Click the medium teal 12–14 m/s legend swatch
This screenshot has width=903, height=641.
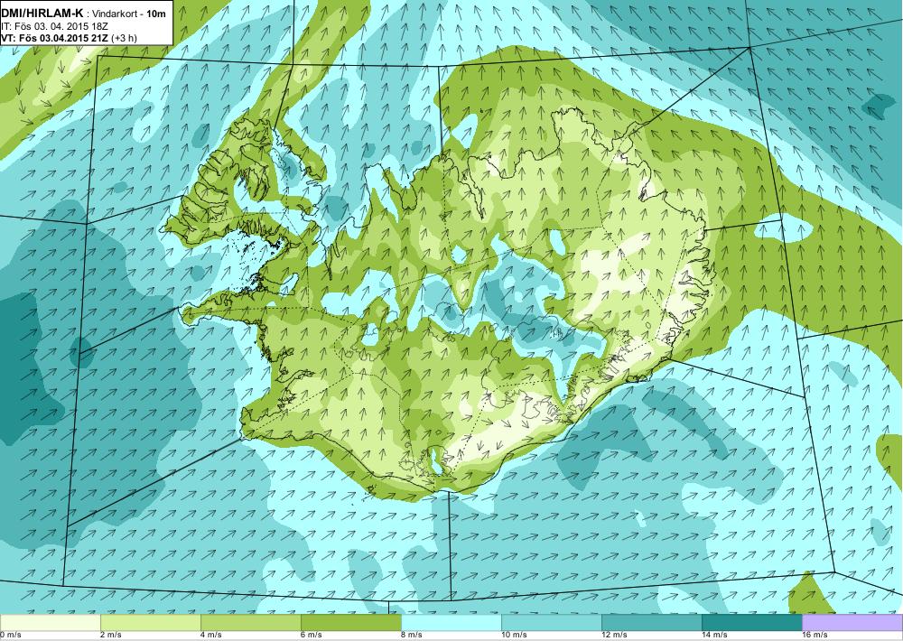(x=652, y=623)
